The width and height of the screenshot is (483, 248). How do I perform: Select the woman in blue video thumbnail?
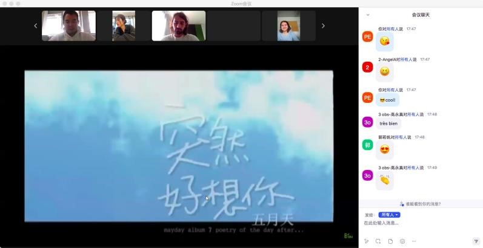click(288, 26)
